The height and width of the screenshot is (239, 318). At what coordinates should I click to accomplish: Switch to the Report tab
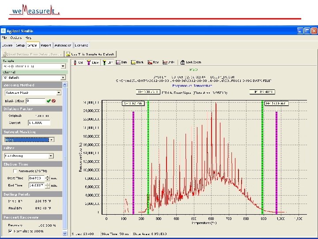[46, 45]
